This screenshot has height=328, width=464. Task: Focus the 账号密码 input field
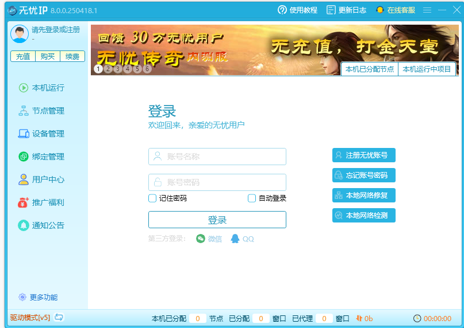click(217, 182)
